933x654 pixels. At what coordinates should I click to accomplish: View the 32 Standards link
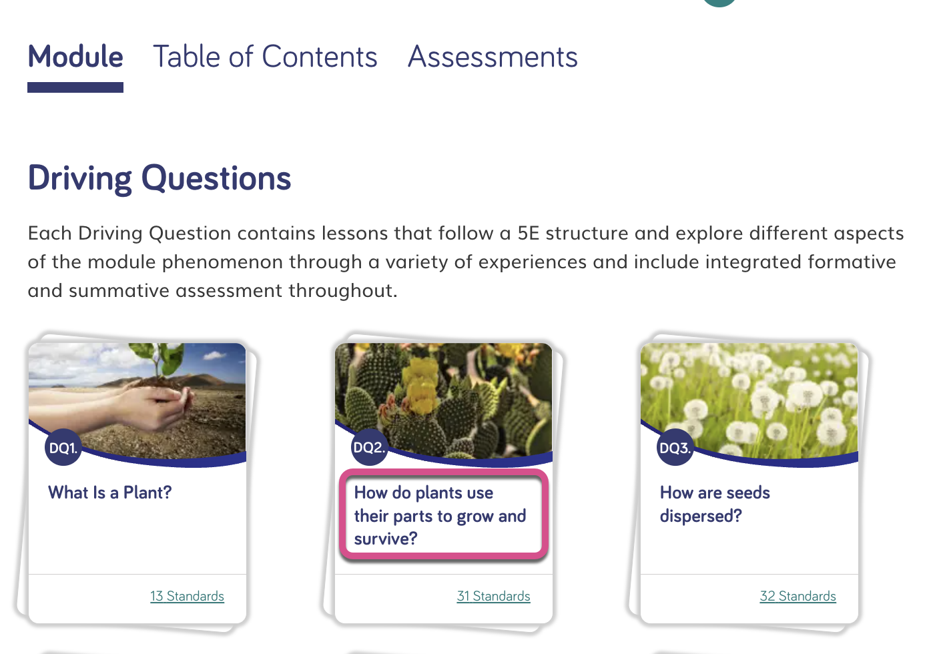[798, 596]
